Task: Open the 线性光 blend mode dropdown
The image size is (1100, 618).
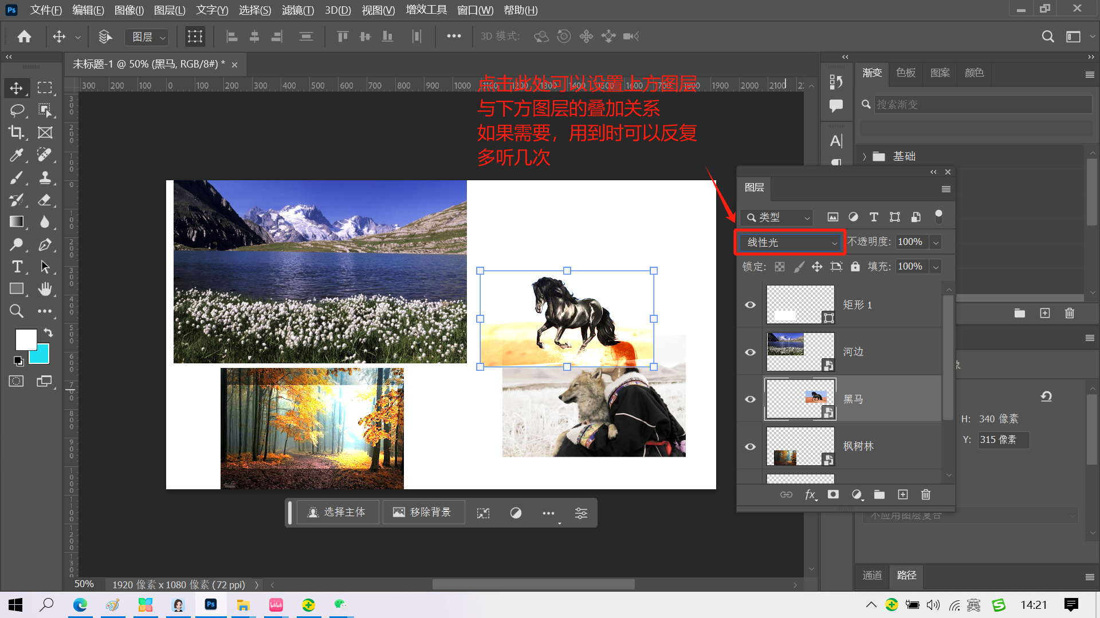Action: point(790,243)
